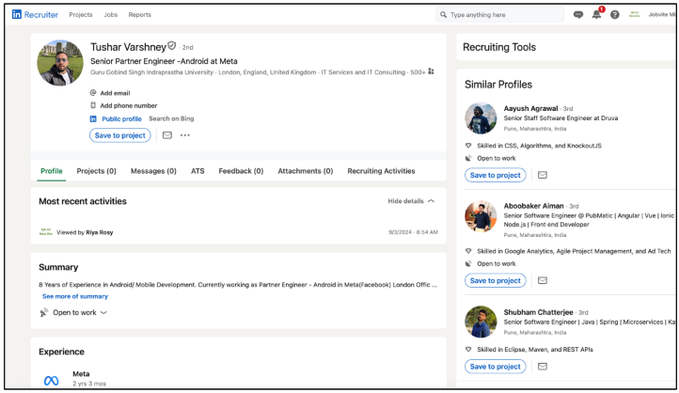This screenshot has width=679, height=393.
Task: Open Aayush Agrawal's profile name link
Action: 530,108
